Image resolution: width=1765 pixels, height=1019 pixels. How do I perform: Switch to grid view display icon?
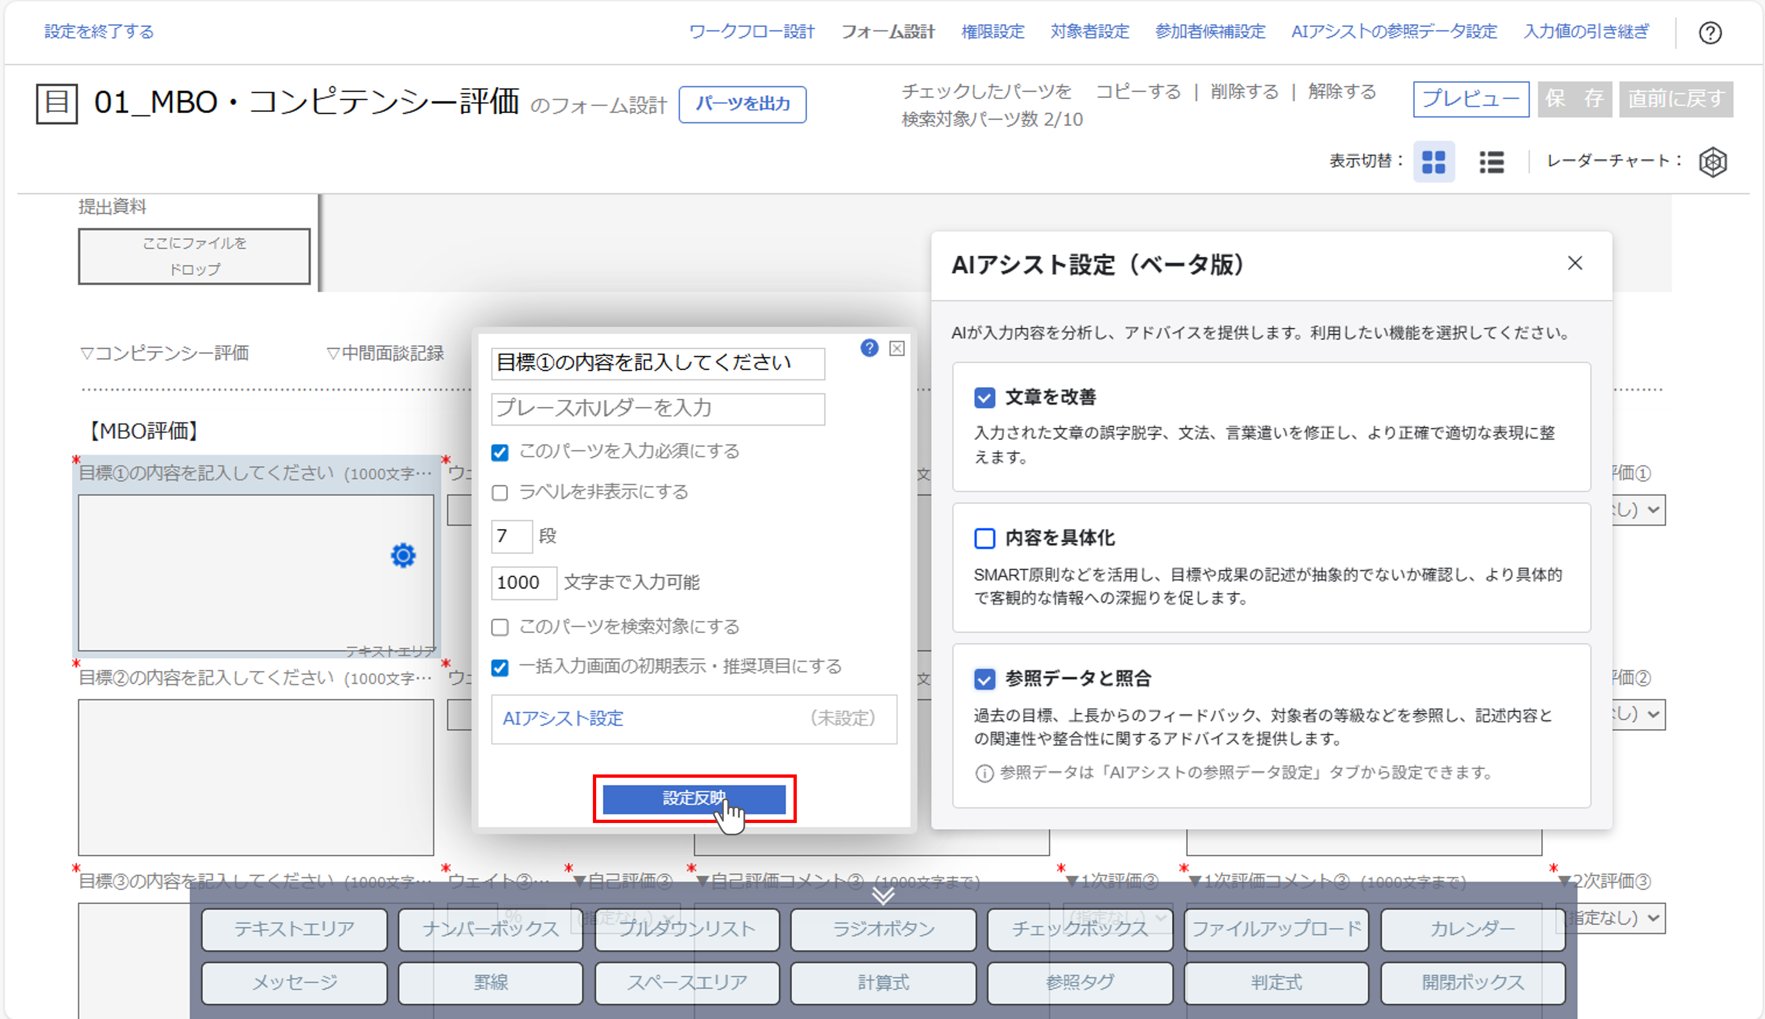point(1433,162)
